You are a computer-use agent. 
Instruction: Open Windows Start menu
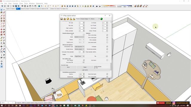[2, 106]
